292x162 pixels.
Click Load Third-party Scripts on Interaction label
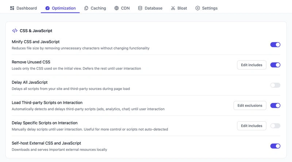[x=47, y=103]
